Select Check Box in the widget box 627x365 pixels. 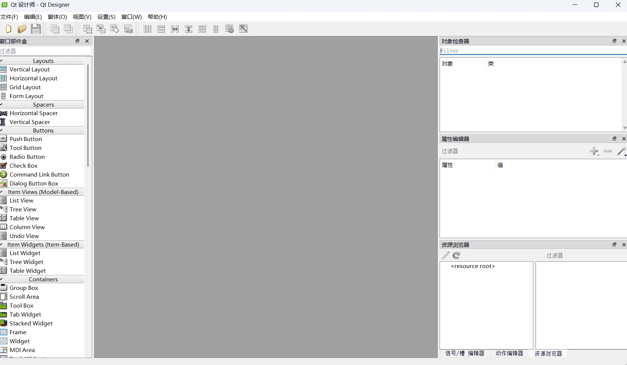click(23, 165)
